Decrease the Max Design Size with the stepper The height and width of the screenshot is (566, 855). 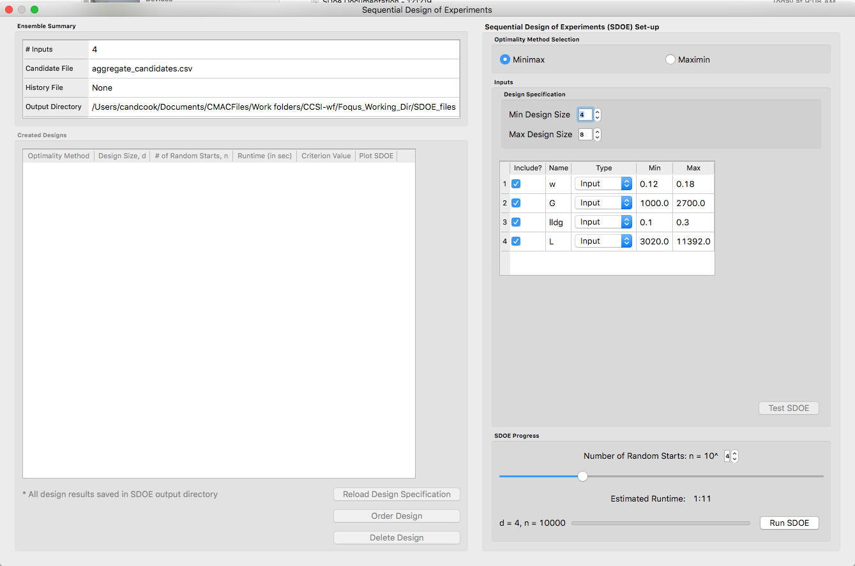598,138
